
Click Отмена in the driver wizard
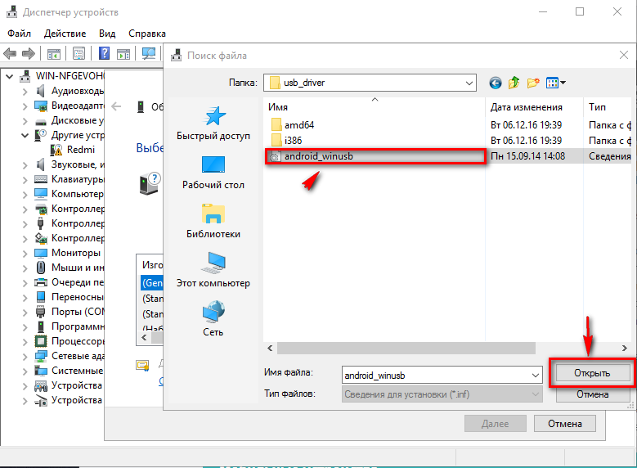565,424
